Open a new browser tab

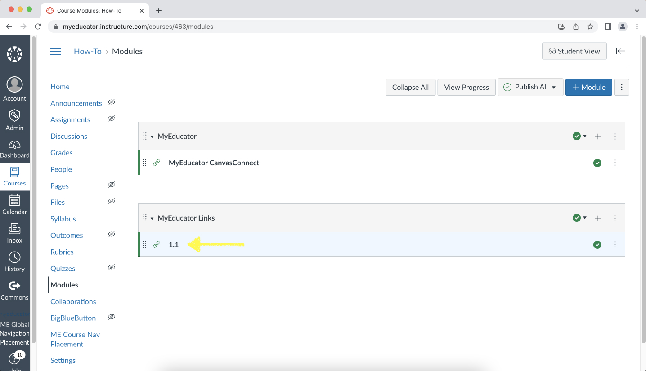click(x=158, y=11)
